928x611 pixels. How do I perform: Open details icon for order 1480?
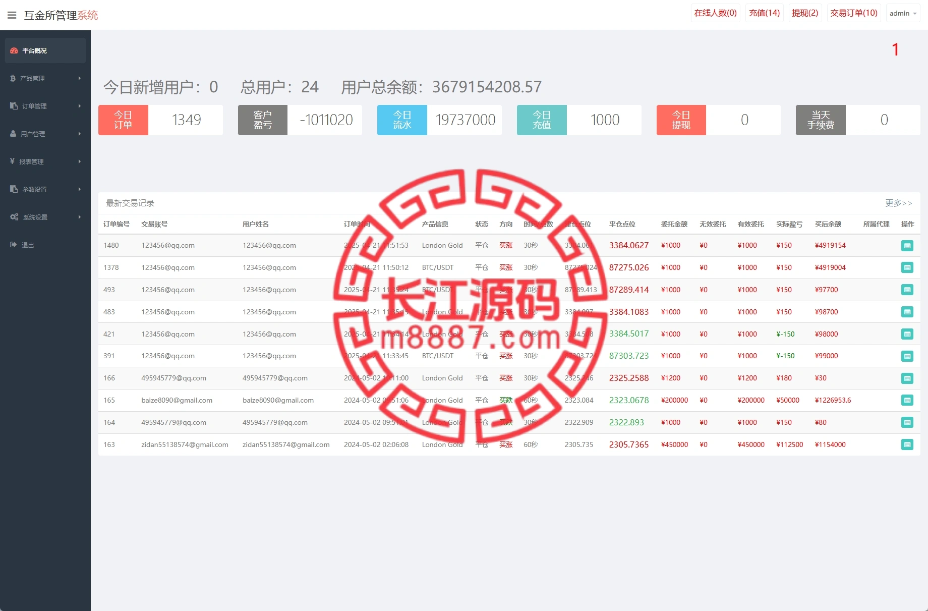click(907, 246)
